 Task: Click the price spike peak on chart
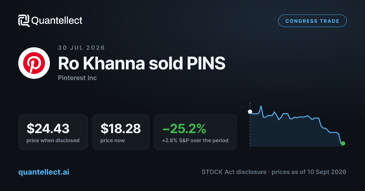coord(261,106)
